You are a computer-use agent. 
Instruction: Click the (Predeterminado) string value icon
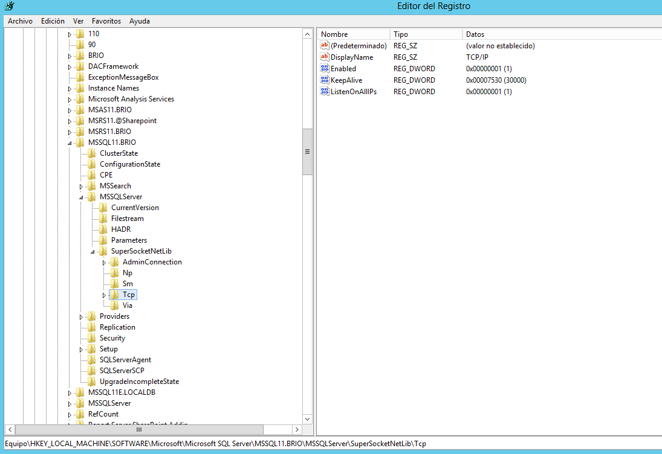coord(324,45)
